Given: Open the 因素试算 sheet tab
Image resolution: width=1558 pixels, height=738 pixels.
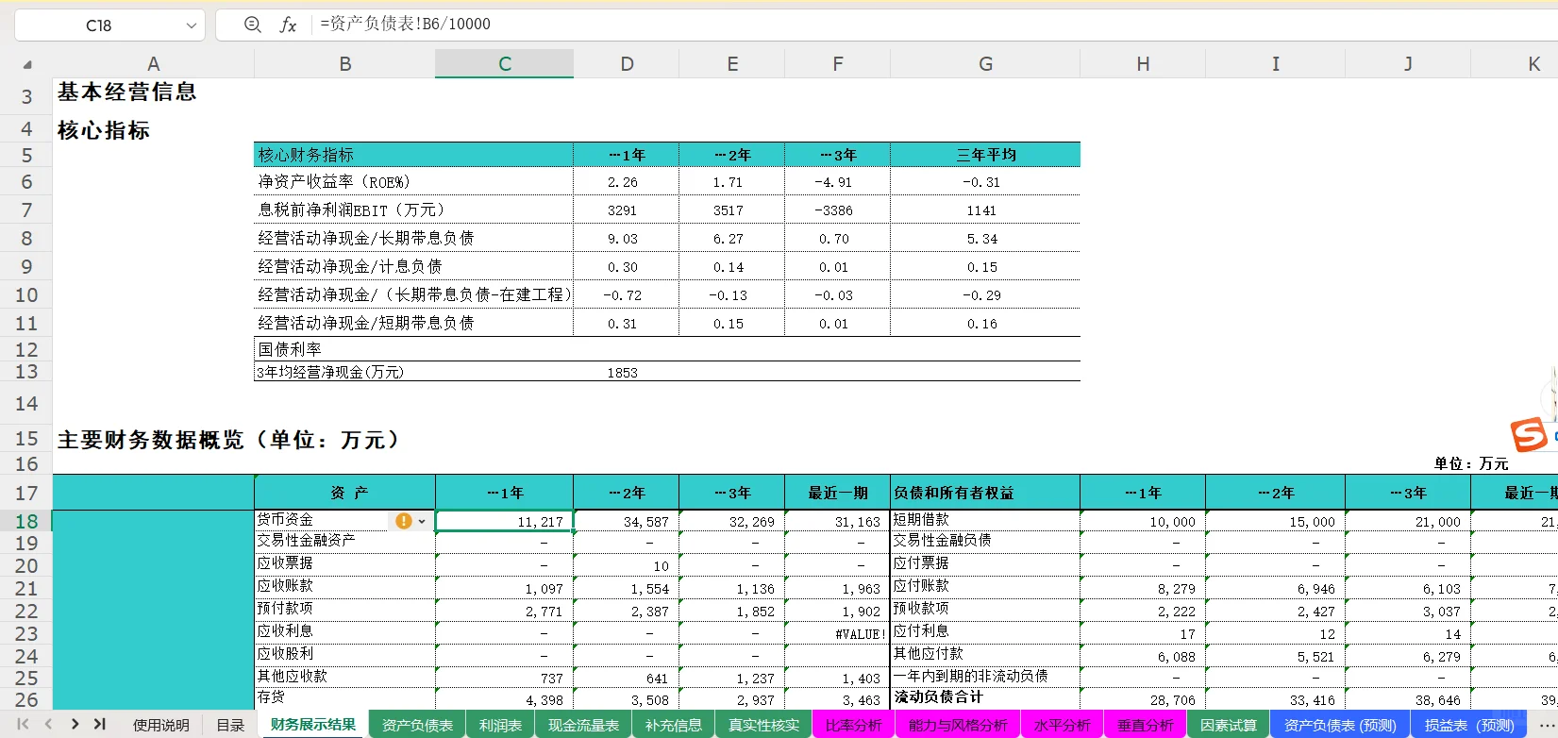Looking at the screenshot, I should pos(1228,725).
